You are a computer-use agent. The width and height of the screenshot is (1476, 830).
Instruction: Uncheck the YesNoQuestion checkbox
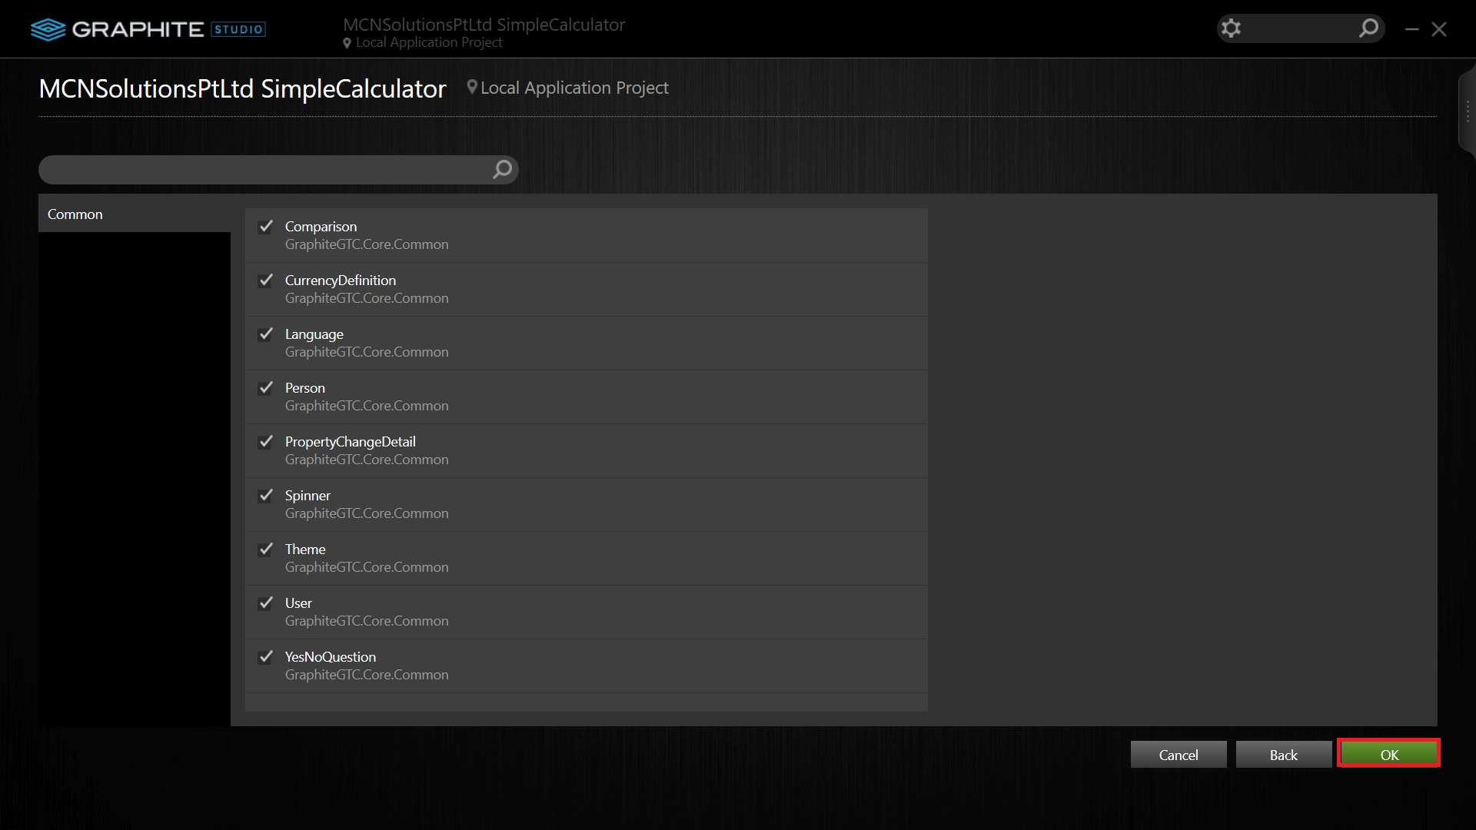(x=266, y=657)
